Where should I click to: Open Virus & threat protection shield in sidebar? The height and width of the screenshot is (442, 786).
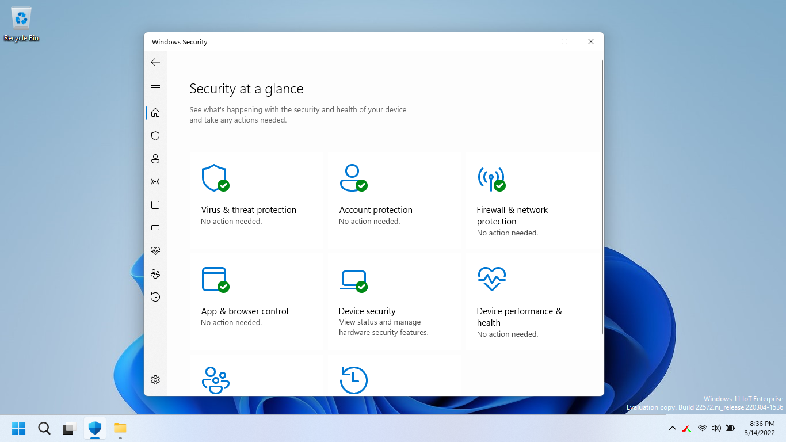[x=155, y=136]
